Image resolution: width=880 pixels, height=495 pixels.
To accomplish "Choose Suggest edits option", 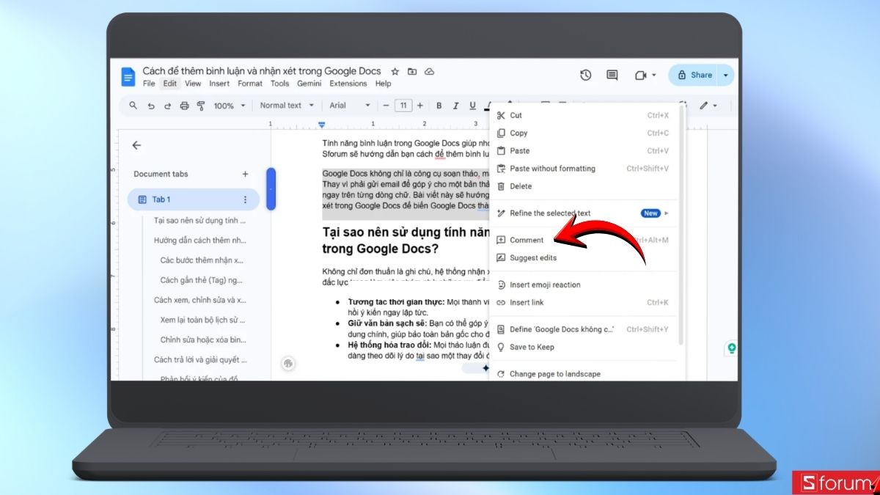I will pos(583,257).
